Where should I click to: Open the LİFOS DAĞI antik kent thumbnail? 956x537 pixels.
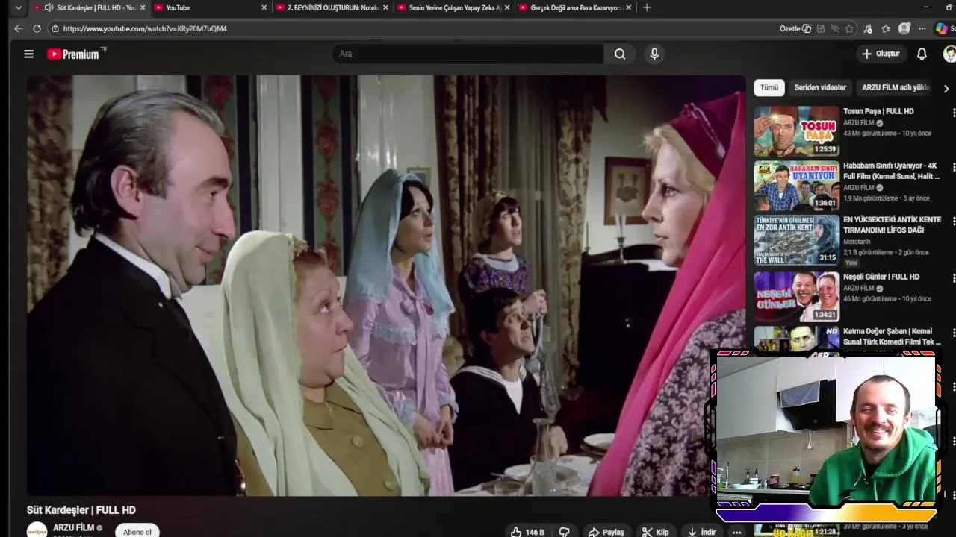point(796,240)
